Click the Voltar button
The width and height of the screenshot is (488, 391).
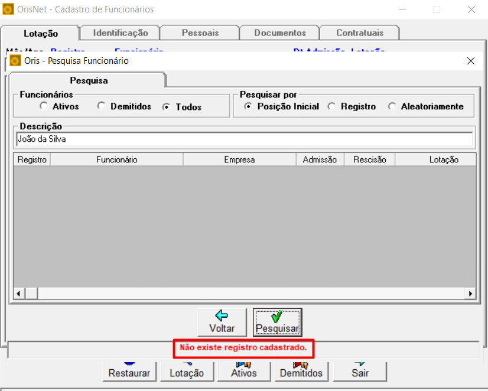(x=222, y=322)
